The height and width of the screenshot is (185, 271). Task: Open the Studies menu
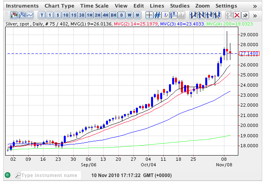(180, 6)
